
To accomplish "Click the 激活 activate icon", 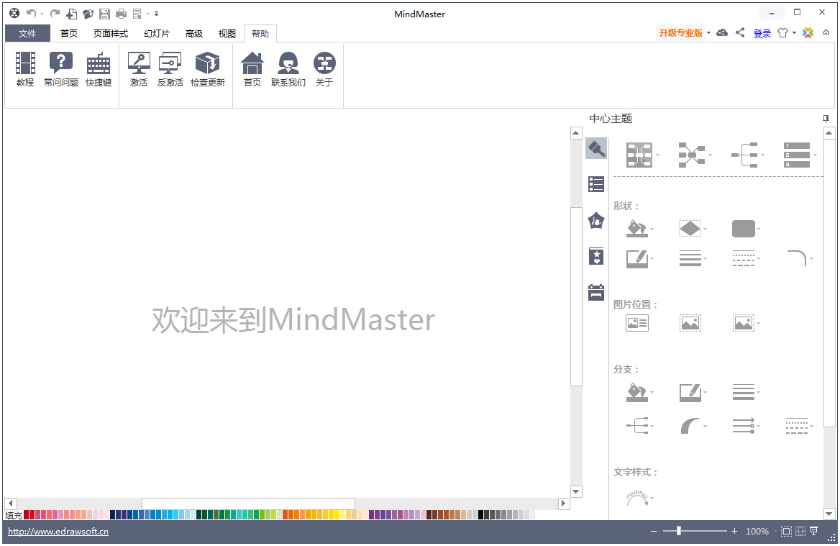I will (139, 69).
